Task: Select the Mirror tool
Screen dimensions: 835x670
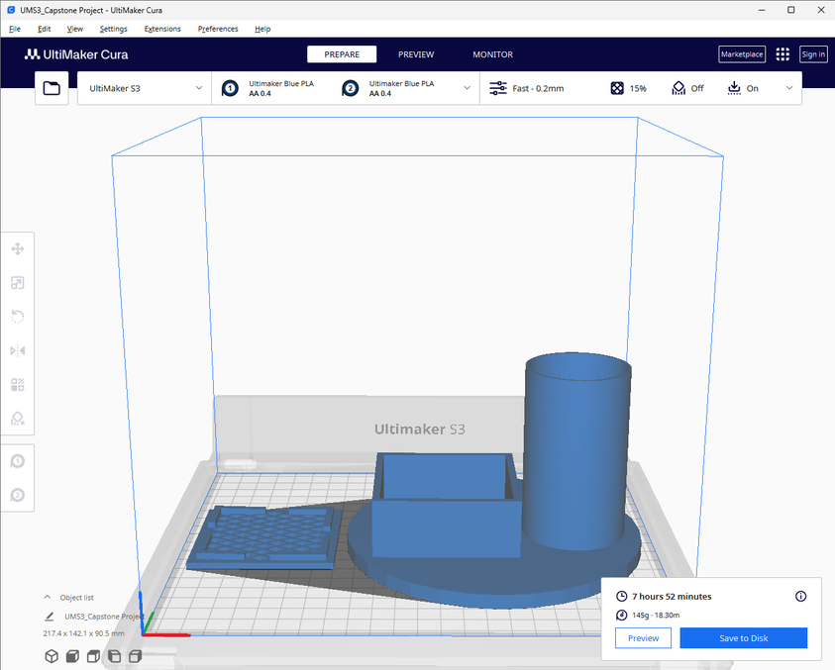Action: click(x=18, y=350)
